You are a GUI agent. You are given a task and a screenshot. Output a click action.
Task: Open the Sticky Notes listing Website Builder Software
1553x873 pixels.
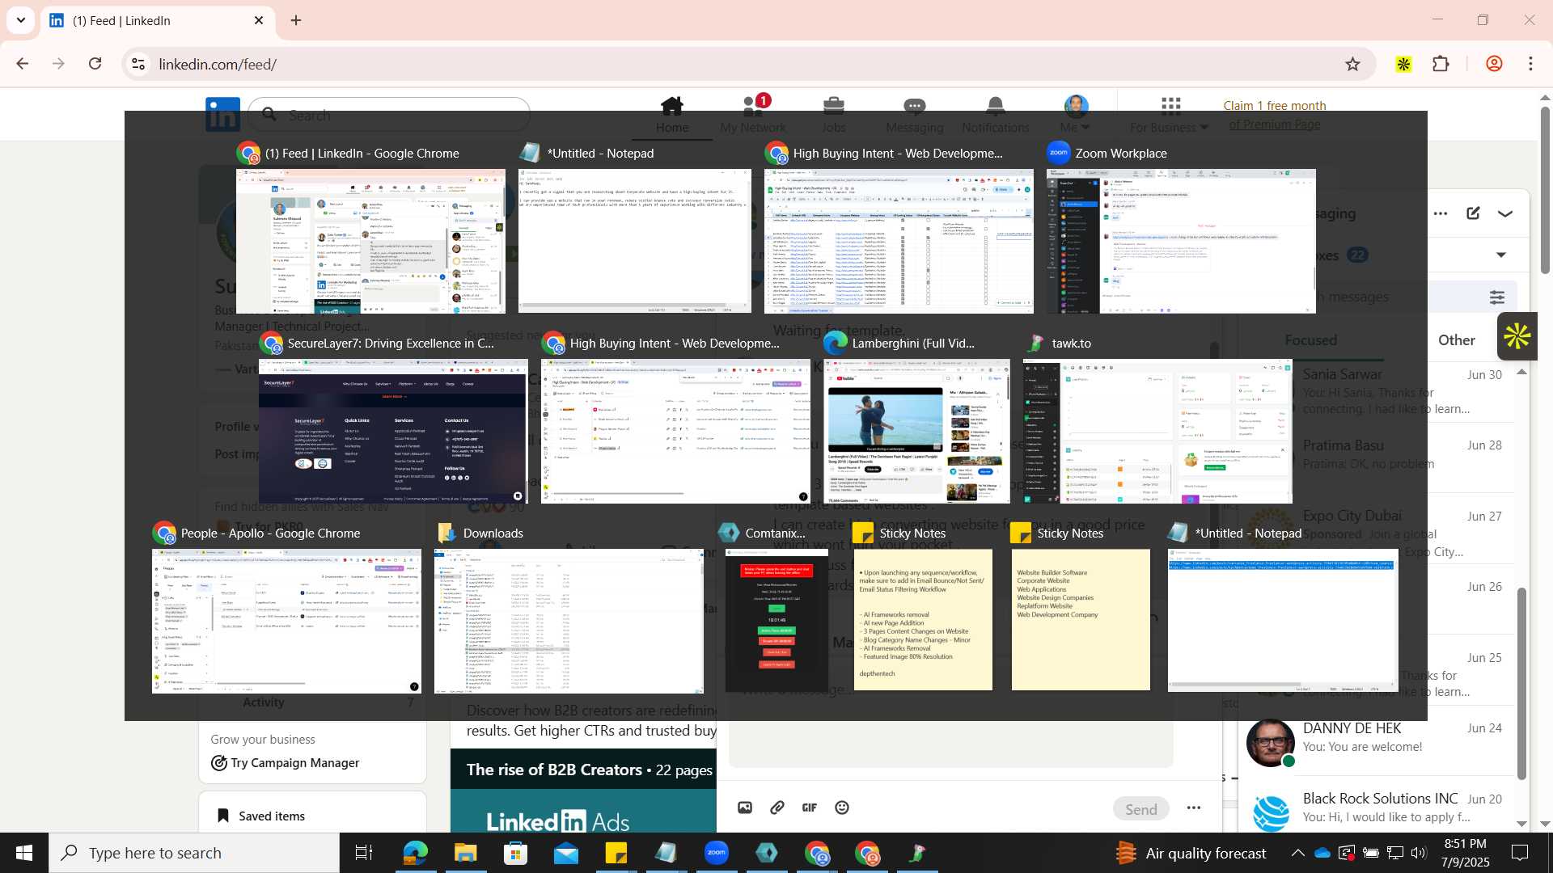(x=1081, y=620)
